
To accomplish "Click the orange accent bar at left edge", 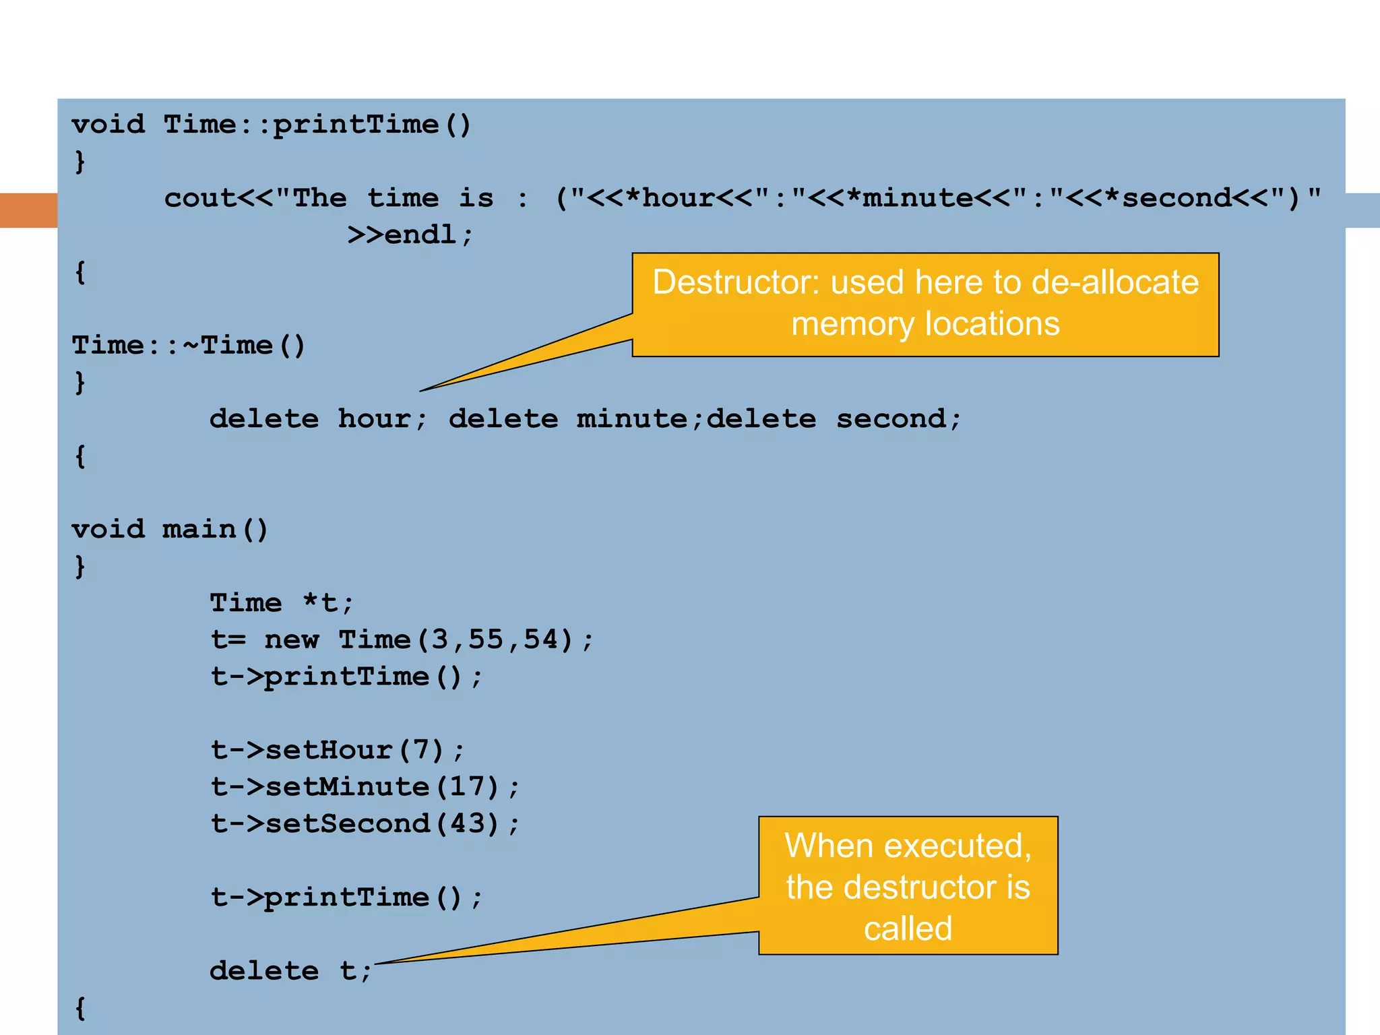I will click(28, 210).
